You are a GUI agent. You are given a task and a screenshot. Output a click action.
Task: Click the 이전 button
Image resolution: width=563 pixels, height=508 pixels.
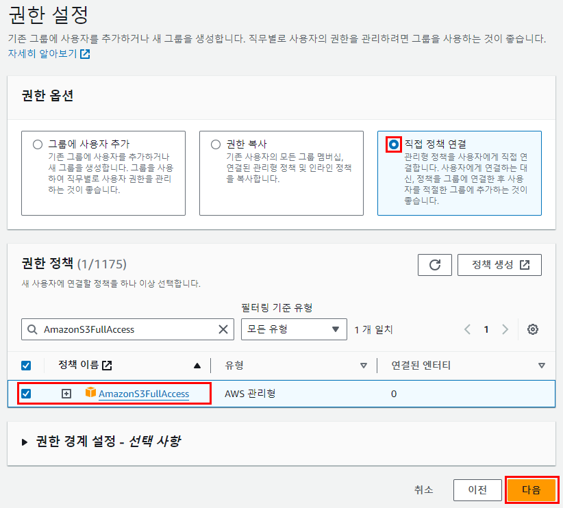477,490
